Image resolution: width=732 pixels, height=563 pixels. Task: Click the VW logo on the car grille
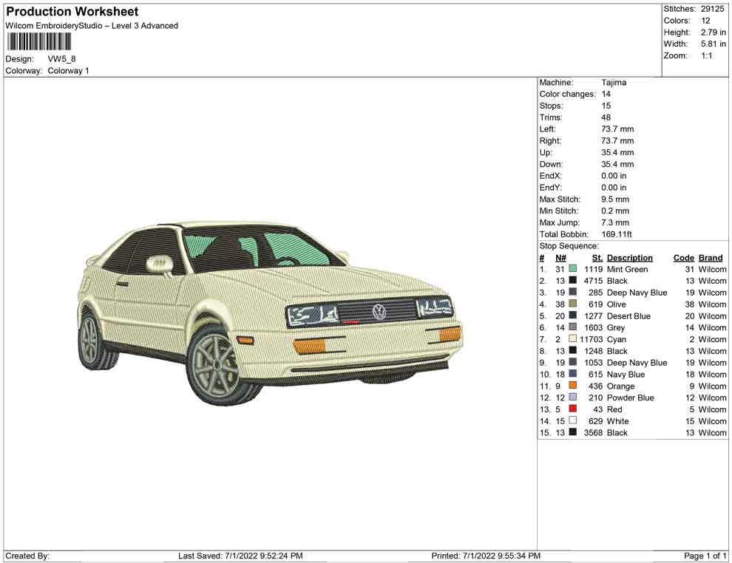click(379, 312)
